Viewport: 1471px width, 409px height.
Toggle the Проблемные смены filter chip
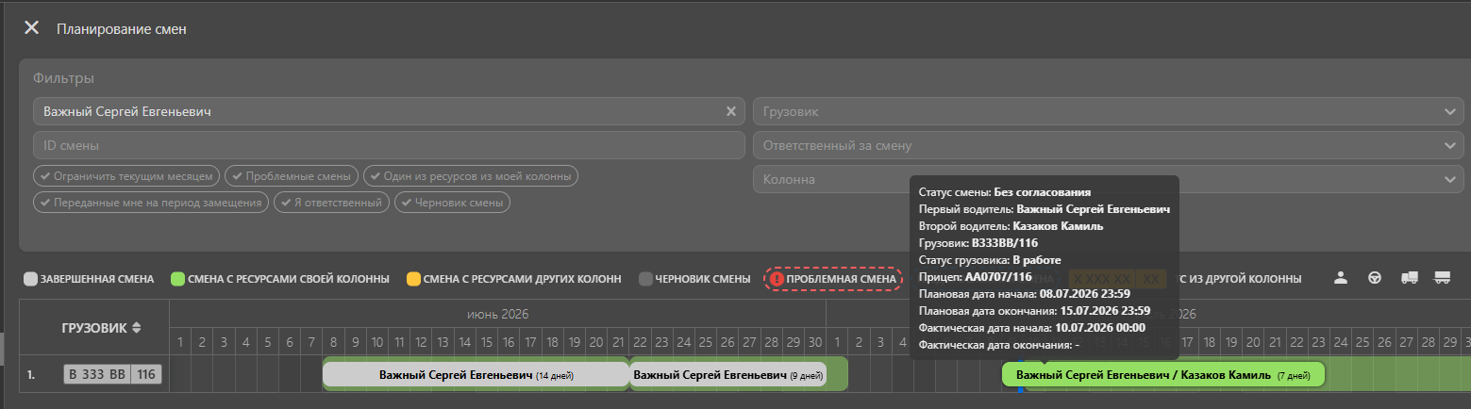coord(292,176)
